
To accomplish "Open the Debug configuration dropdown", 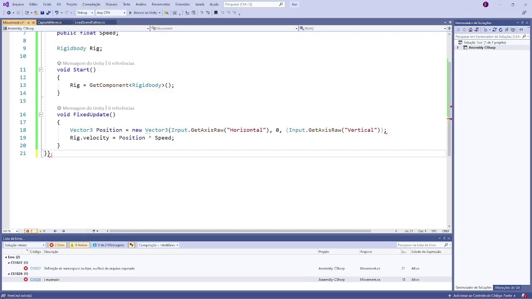I will (x=85, y=12).
